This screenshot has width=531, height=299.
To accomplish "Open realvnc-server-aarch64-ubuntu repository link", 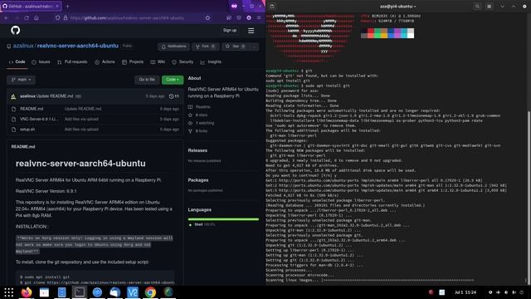I will coord(77,46).
